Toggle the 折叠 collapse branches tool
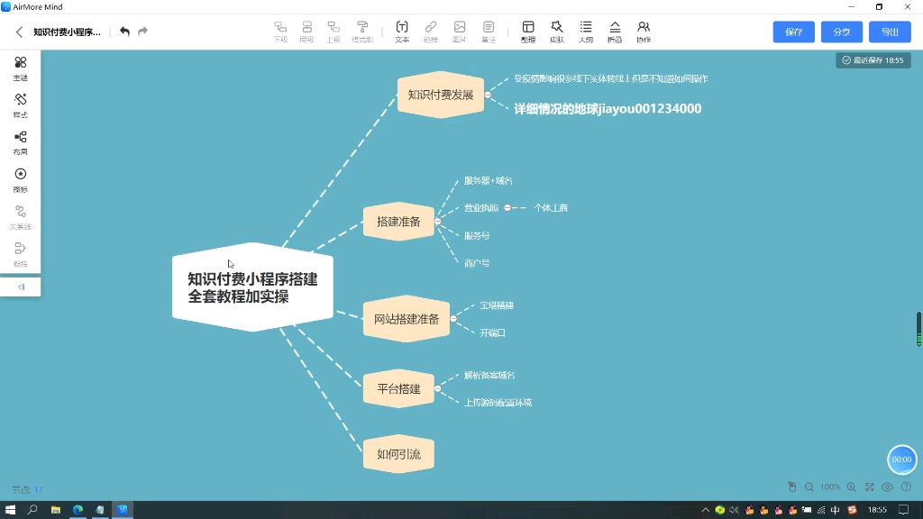This screenshot has height=519, width=923. [x=614, y=31]
